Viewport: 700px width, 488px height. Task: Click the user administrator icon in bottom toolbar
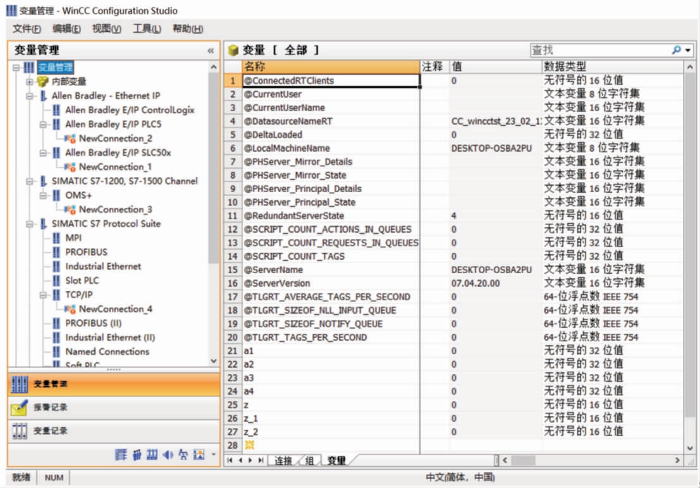pyautogui.click(x=137, y=454)
